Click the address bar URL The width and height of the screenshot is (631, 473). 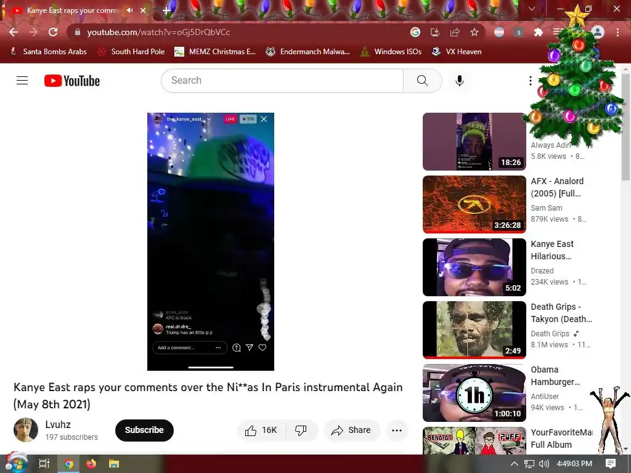(158, 32)
